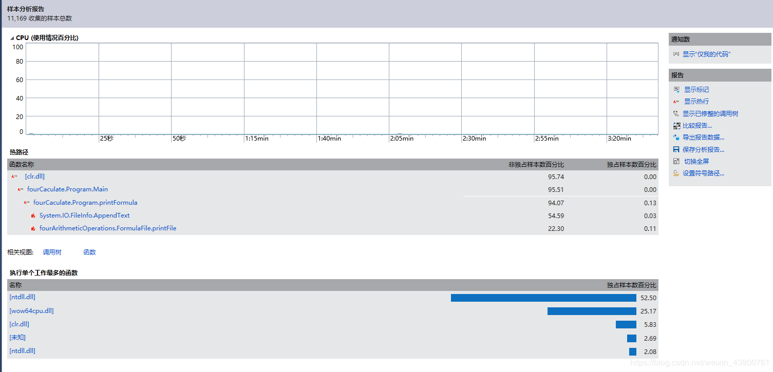
Task: Open the fourCaculate.Program.Main function
Action: coord(67,189)
